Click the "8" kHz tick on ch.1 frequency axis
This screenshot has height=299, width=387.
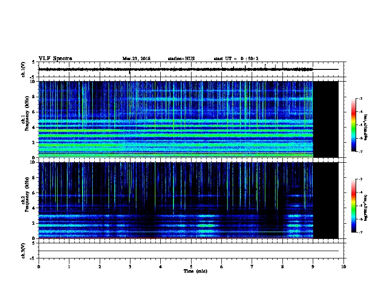(x=34, y=97)
